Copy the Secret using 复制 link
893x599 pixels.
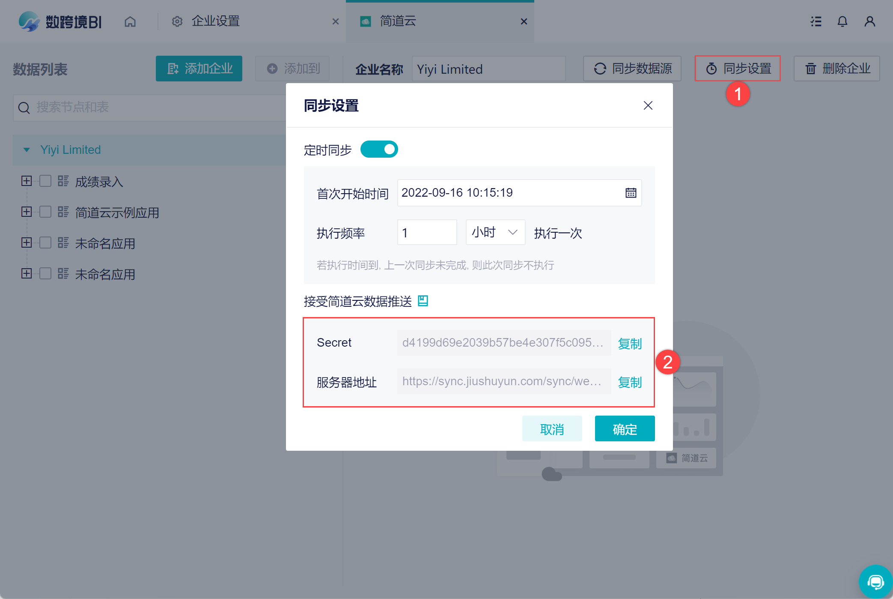click(x=630, y=343)
